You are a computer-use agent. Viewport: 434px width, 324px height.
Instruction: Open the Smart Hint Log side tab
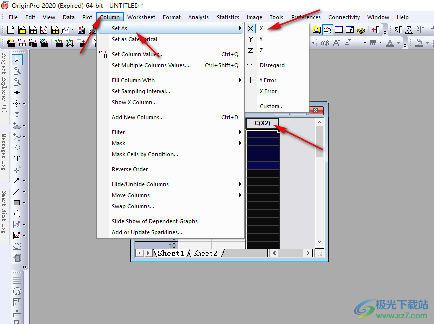4,212
